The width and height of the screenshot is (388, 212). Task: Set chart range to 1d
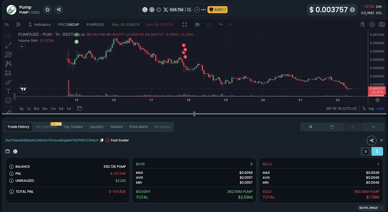[x=69, y=109]
